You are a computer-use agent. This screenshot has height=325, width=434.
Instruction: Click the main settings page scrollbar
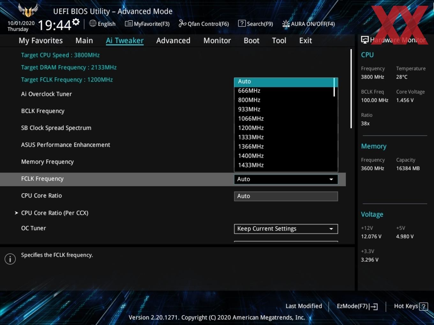click(351, 89)
